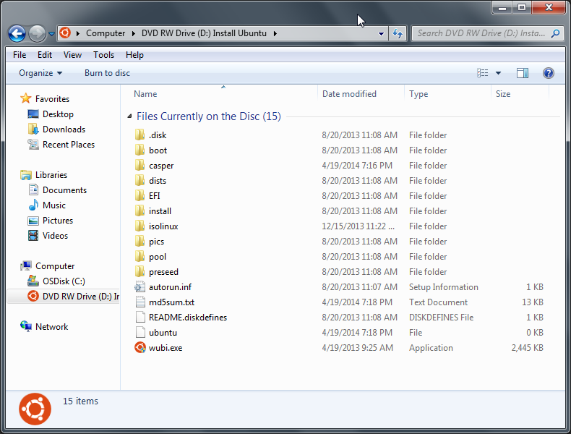
Task: Open the Organize dropdown
Action: click(40, 73)
